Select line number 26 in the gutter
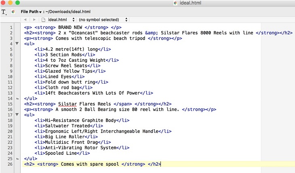This screenshot has height=173, width=295. tap(10, 164)
